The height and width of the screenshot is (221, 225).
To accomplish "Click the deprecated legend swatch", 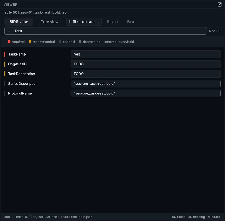I will coord(80,42).
